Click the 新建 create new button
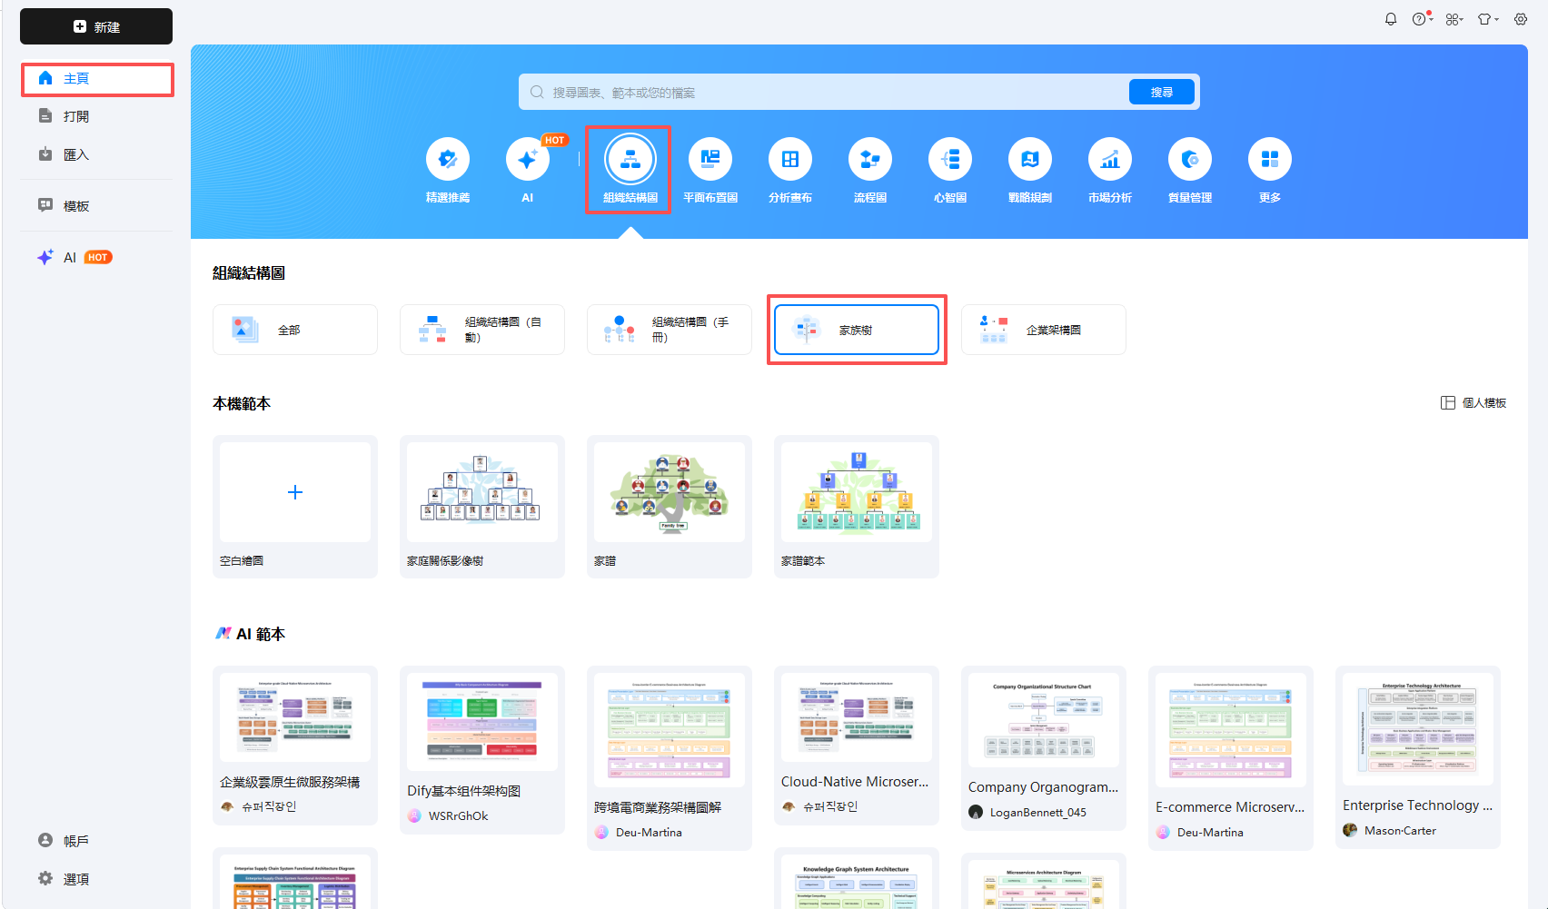1548x909 pixels. click(95, 26)
